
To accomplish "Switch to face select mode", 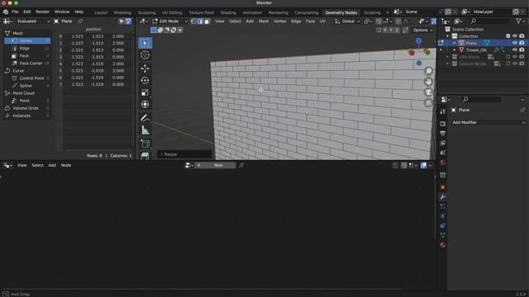I will pos(207,21).
